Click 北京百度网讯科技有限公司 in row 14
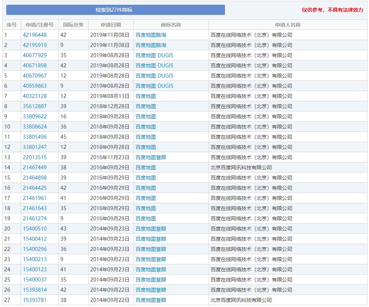This screenshot has height=307, width=369. (x=241, y=168)
